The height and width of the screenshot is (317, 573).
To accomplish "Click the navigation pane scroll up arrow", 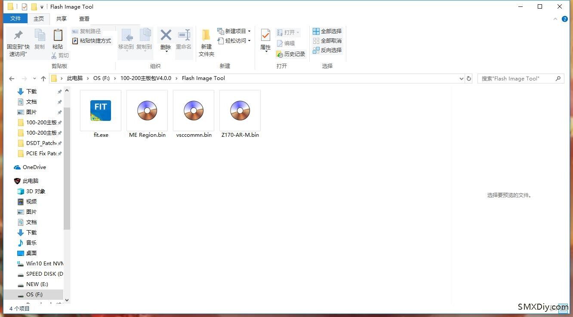I will [x=67, y=91].
